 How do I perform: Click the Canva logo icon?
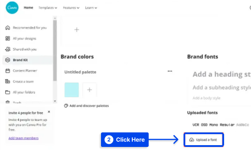pyautogui.click(x=12, y=7)
